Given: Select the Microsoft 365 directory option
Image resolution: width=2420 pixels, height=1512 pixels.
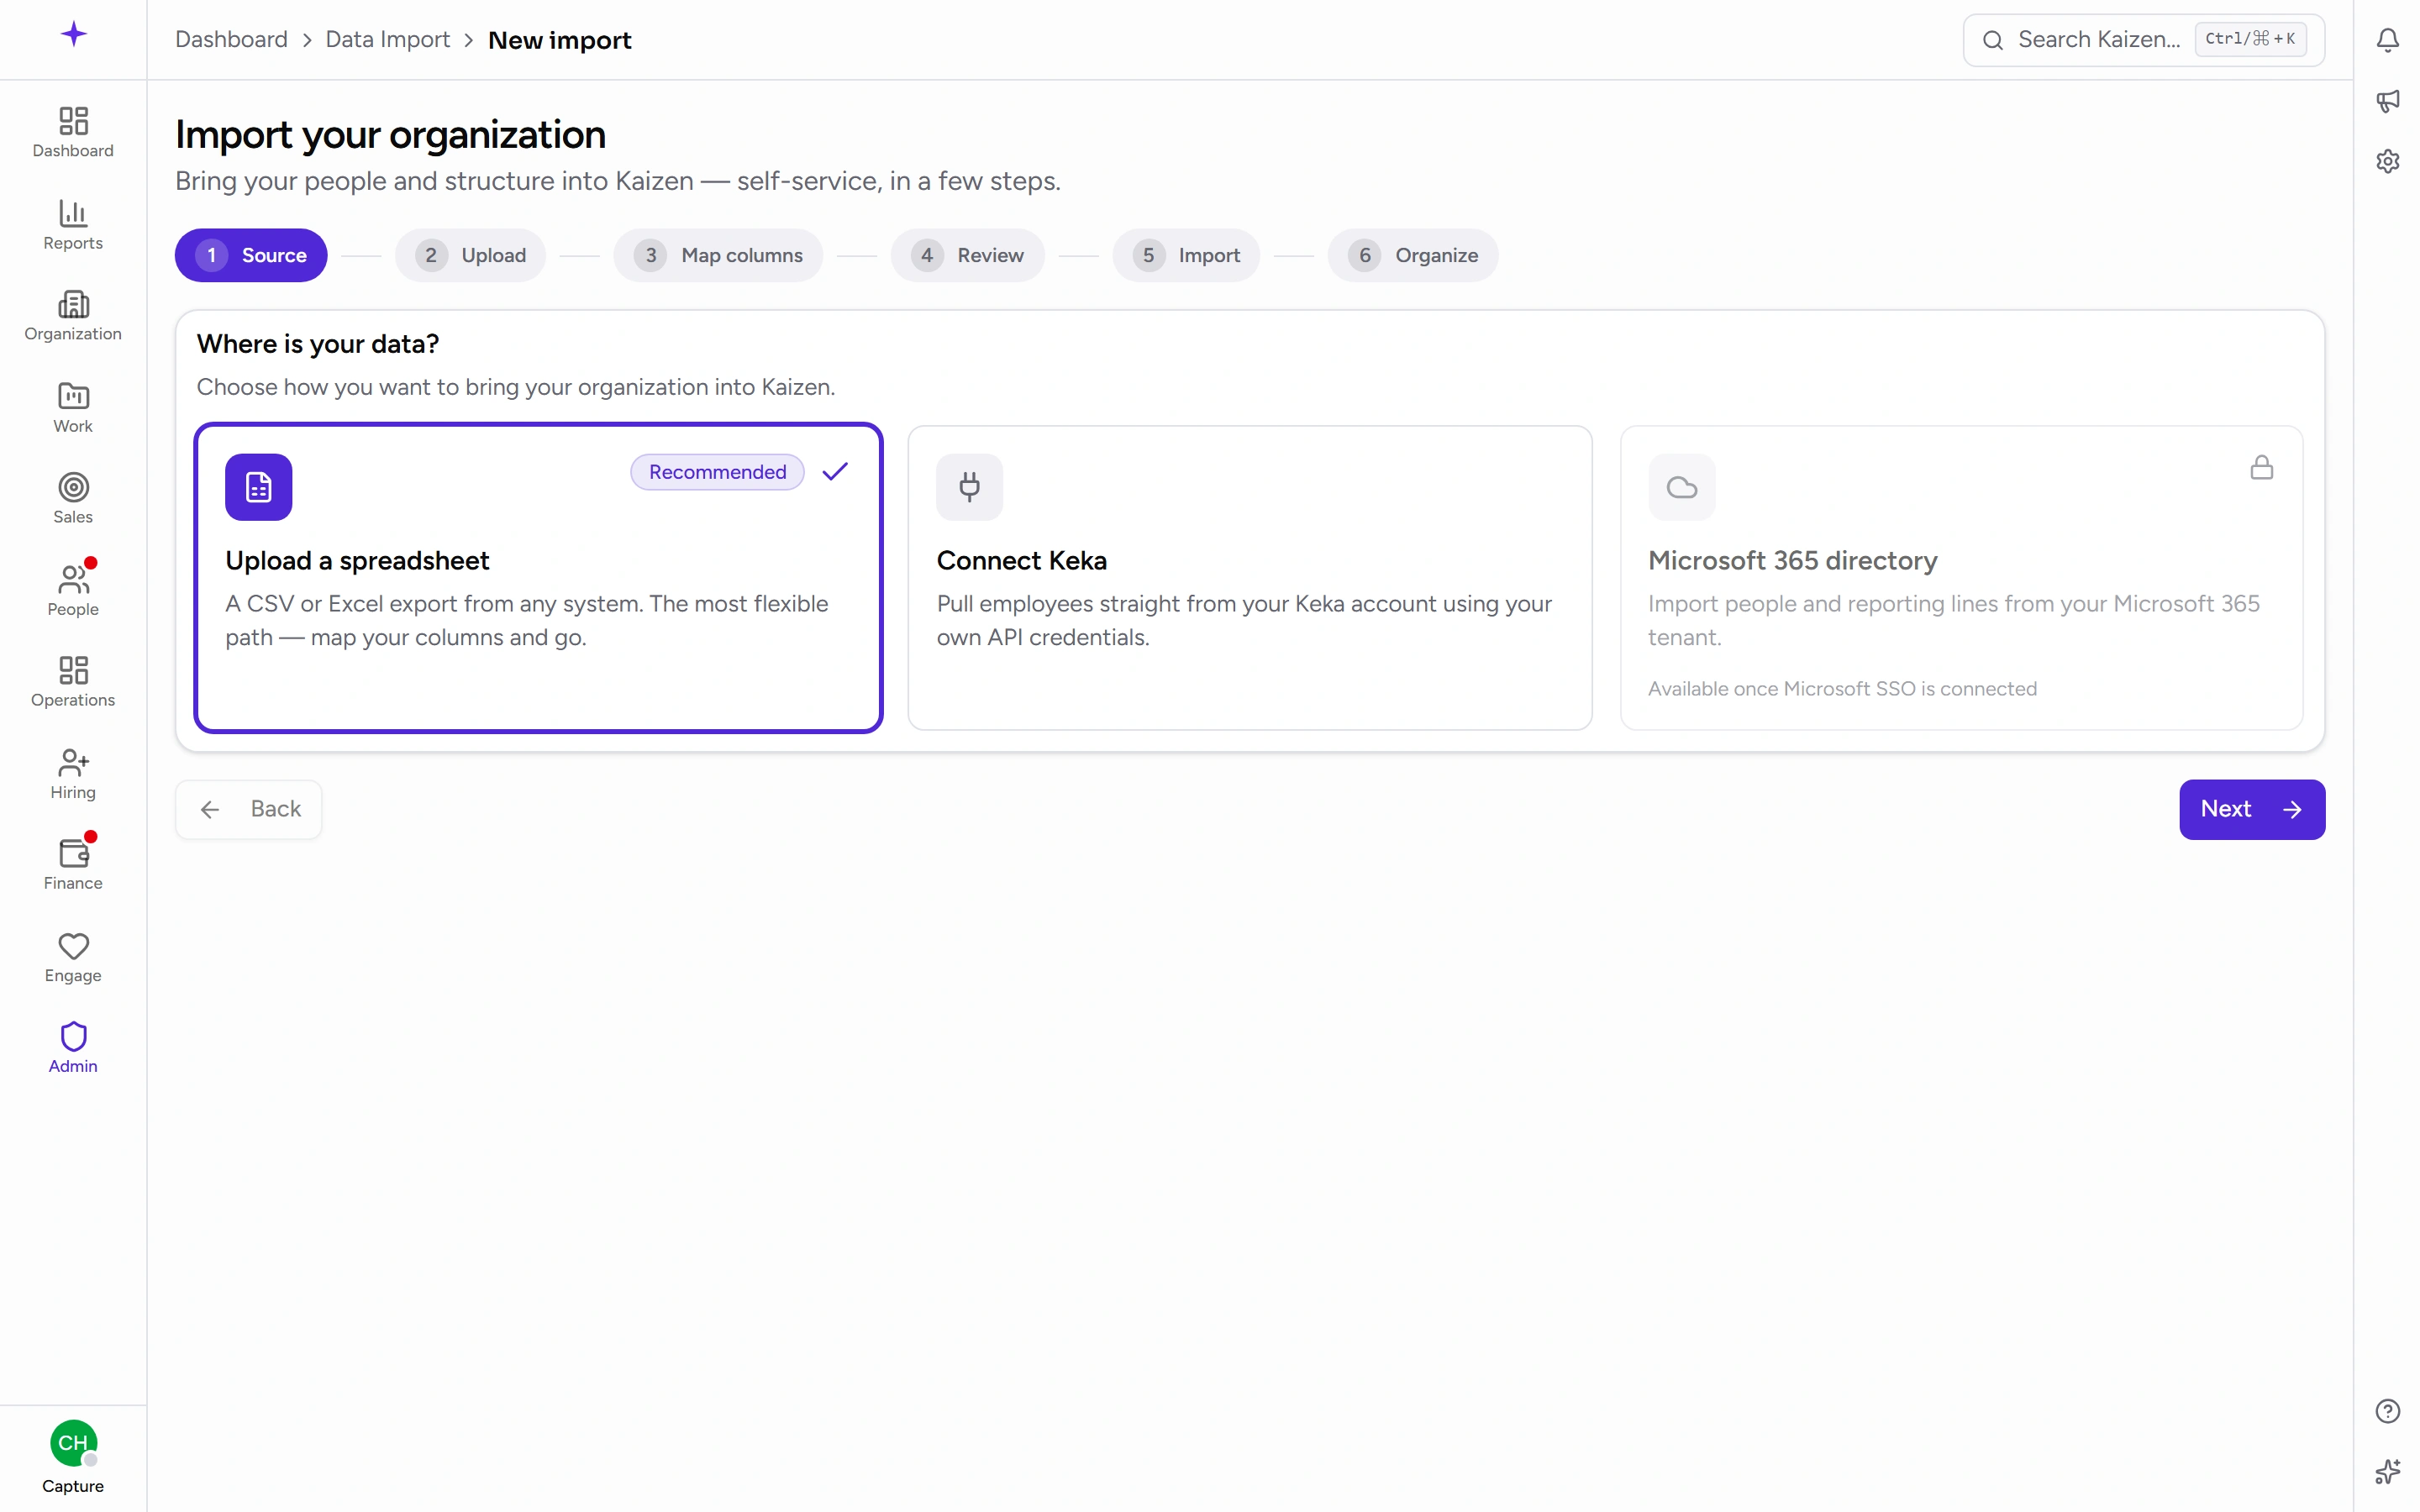Looking at the screenshot, I should point(1961,578).
